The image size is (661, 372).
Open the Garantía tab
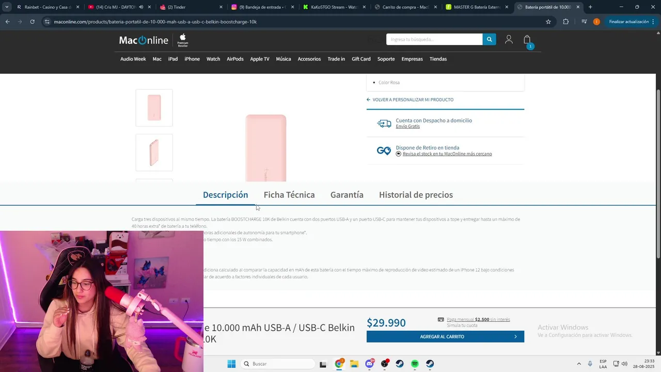[x=347, y=195]
